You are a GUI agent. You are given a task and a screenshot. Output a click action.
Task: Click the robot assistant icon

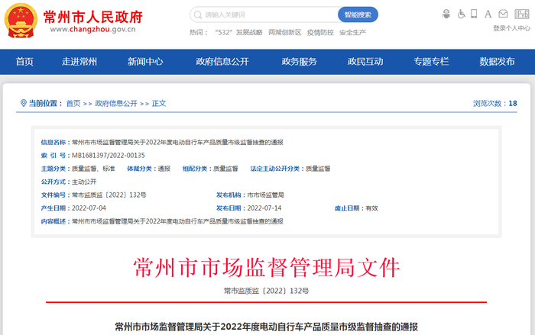coord(446,14)
